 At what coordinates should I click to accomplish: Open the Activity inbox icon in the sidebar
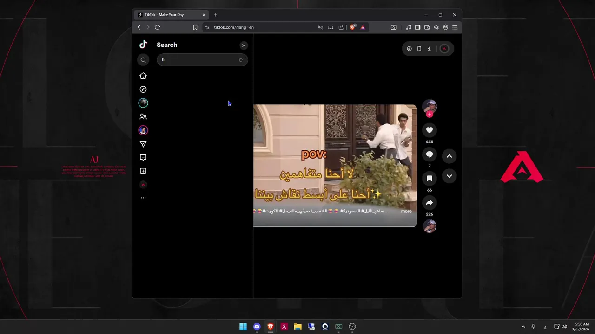click(143, 158)
